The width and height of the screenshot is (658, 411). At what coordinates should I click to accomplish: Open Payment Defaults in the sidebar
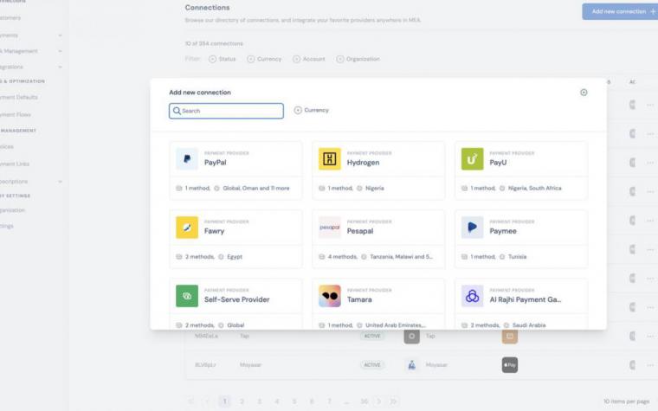tap(18, 97)
